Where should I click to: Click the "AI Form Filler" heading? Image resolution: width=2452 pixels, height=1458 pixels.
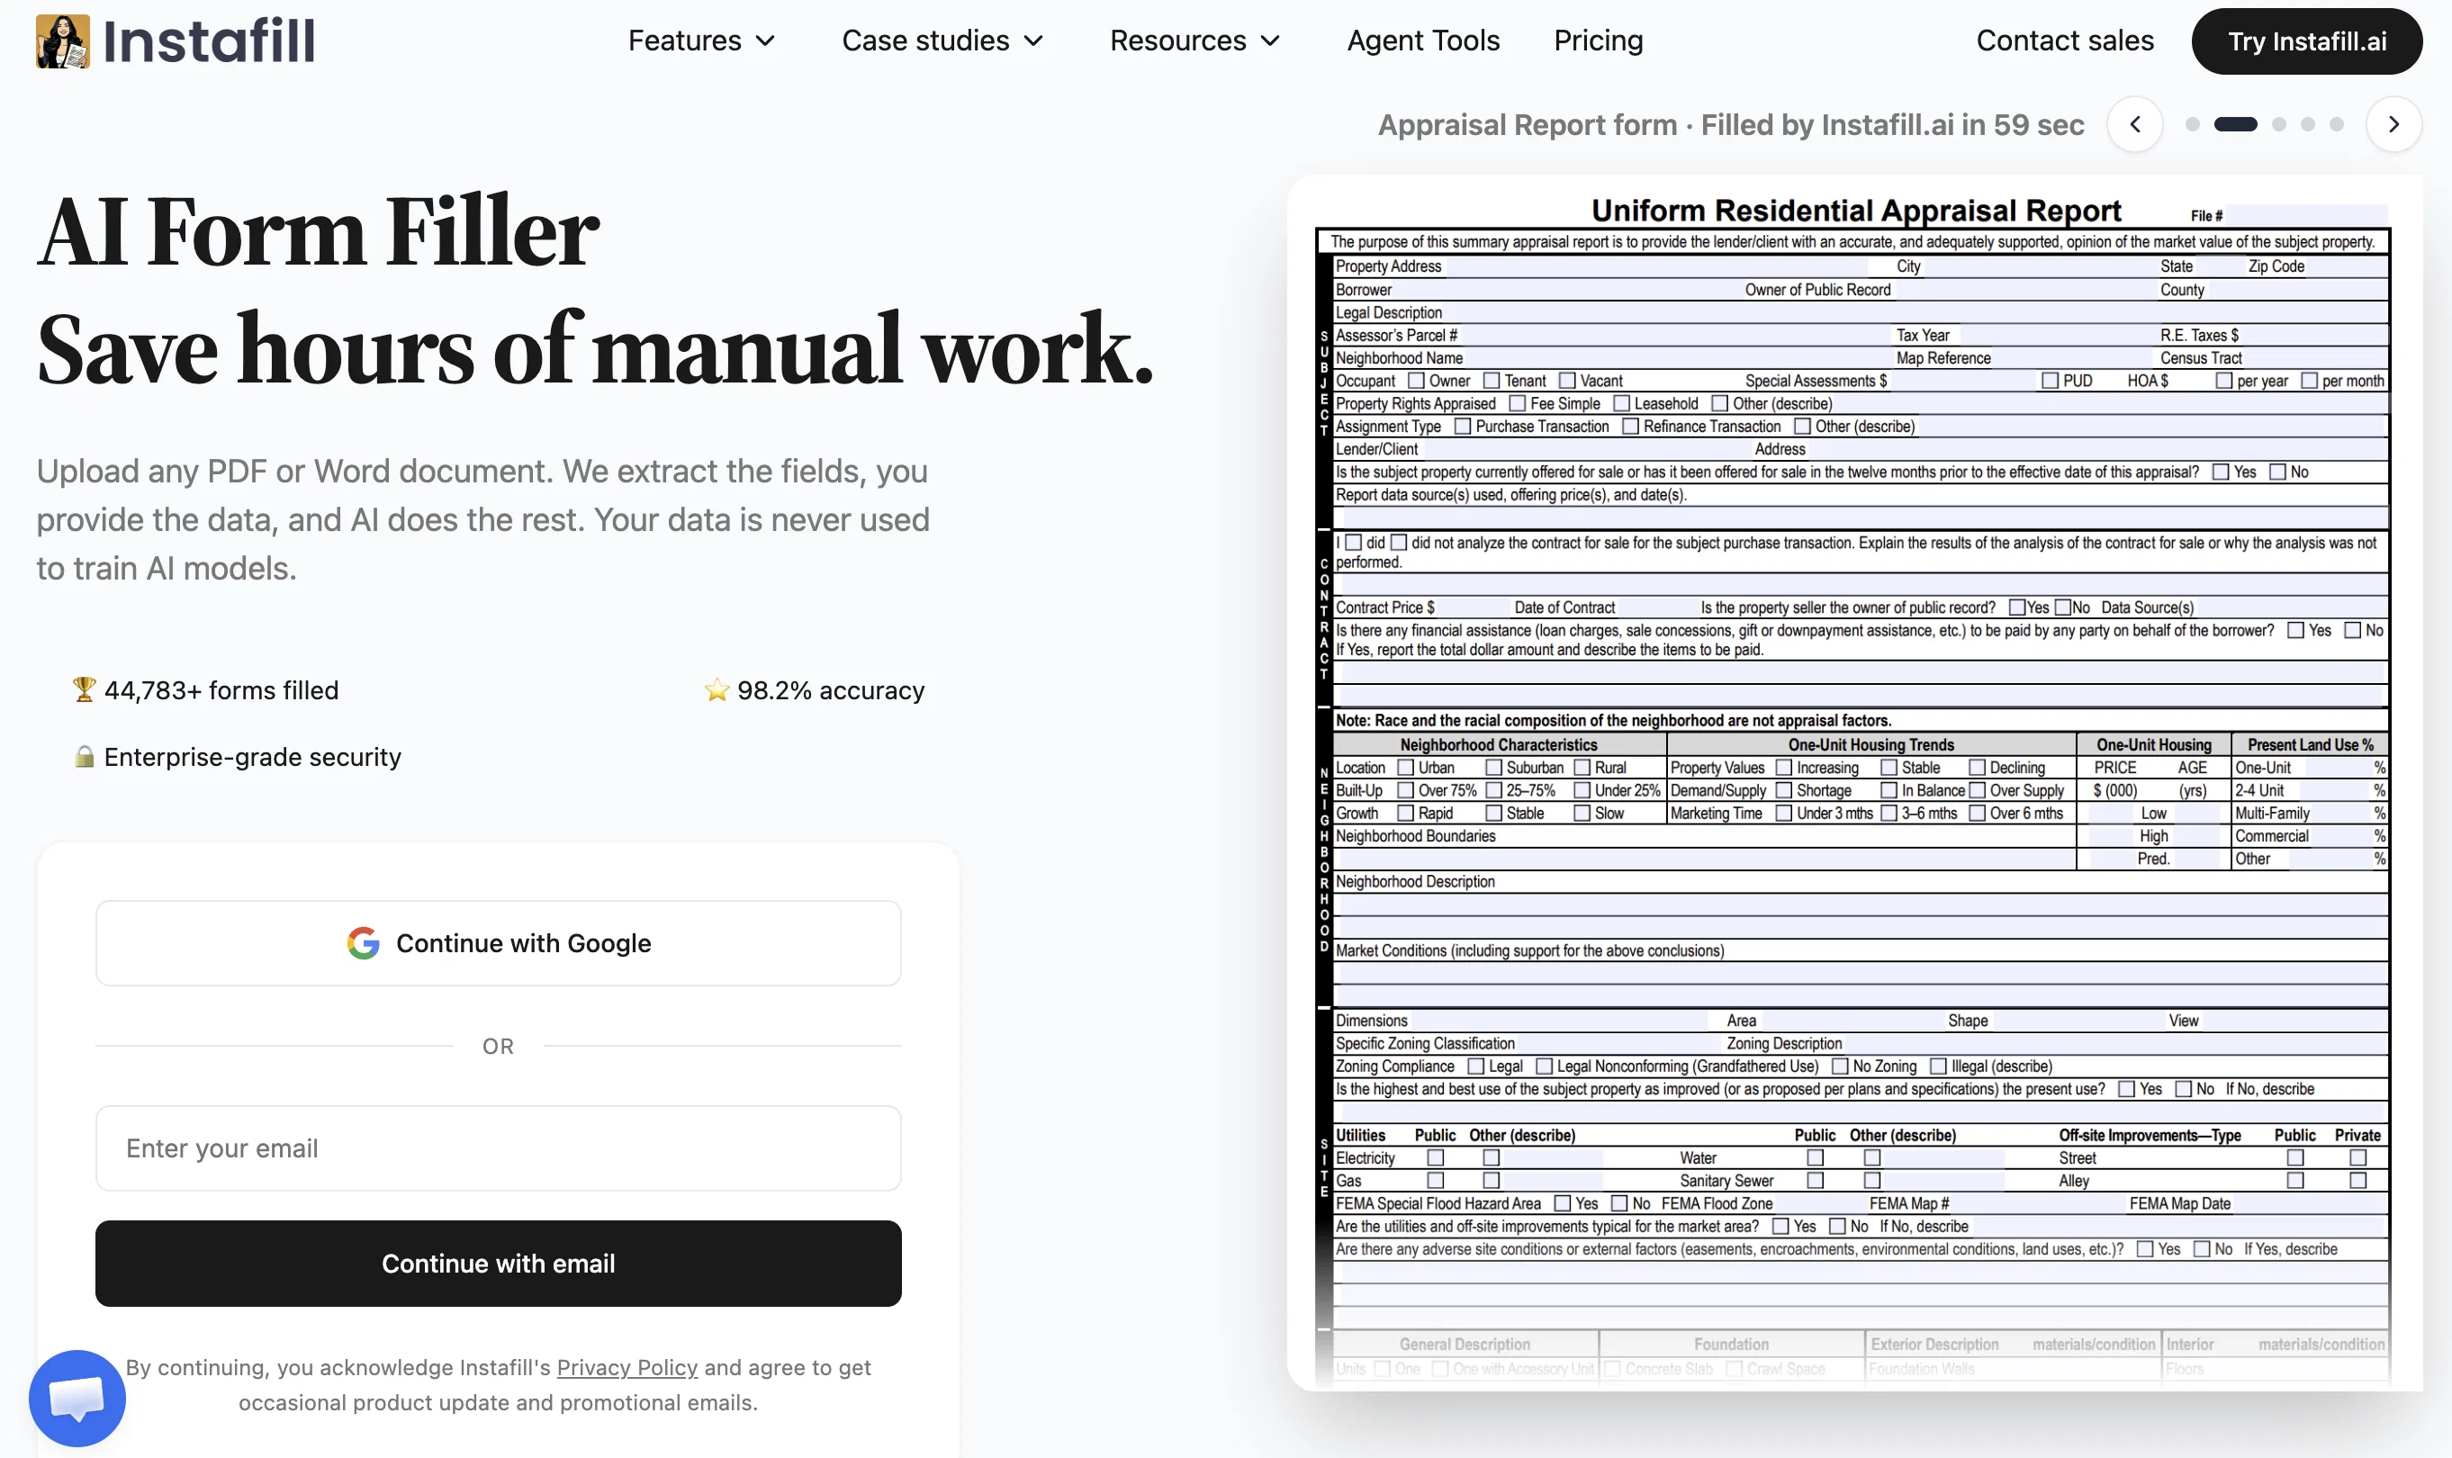319,233
